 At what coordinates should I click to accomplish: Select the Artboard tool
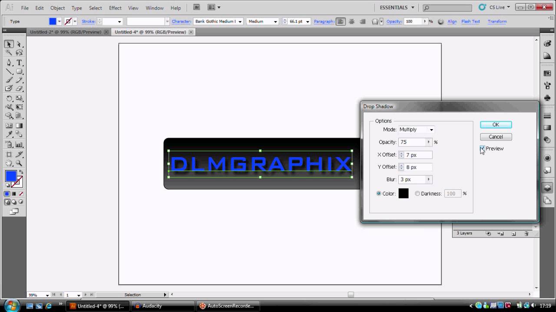[x=9, y=154]
